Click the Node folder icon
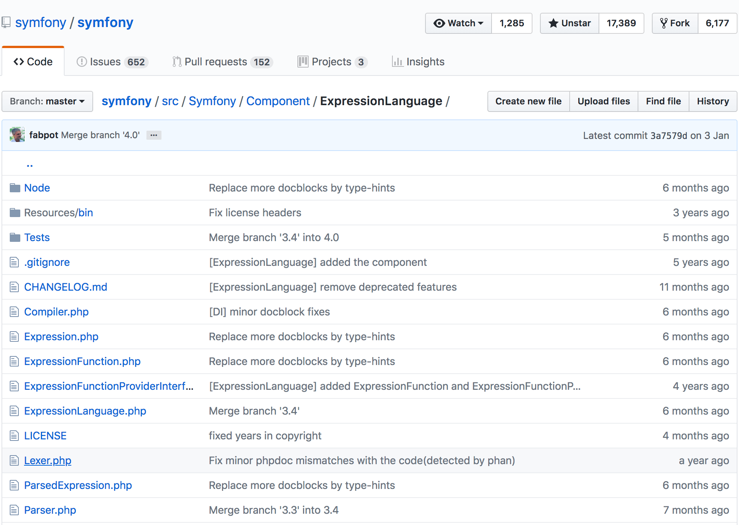 point(15,188)
